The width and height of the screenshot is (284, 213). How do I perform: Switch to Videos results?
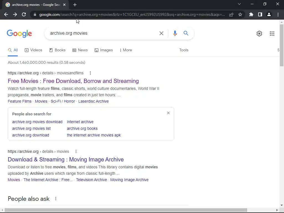coord(34,50)
